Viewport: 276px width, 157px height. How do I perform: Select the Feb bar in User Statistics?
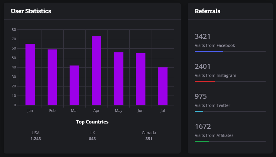[x=52, y=77]
